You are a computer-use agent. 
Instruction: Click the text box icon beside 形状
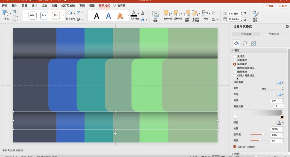point(14,12)
